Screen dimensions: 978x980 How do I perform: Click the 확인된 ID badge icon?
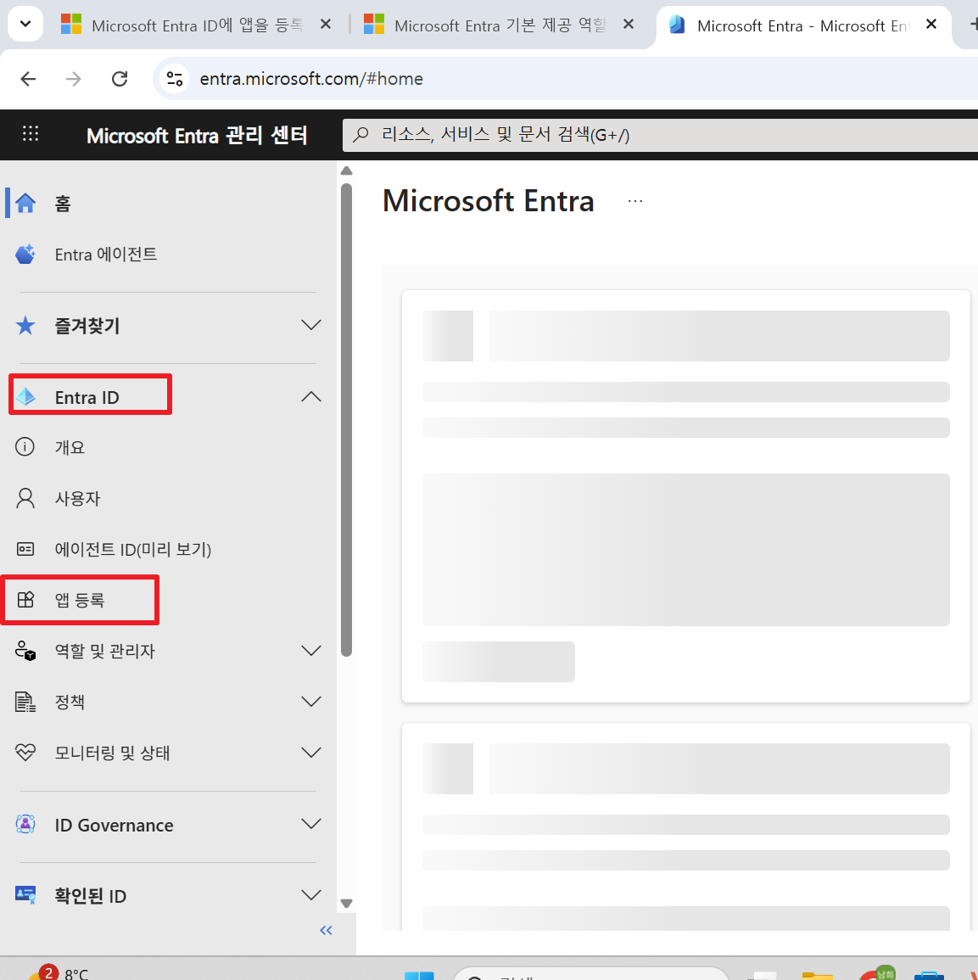coord(25,895)
